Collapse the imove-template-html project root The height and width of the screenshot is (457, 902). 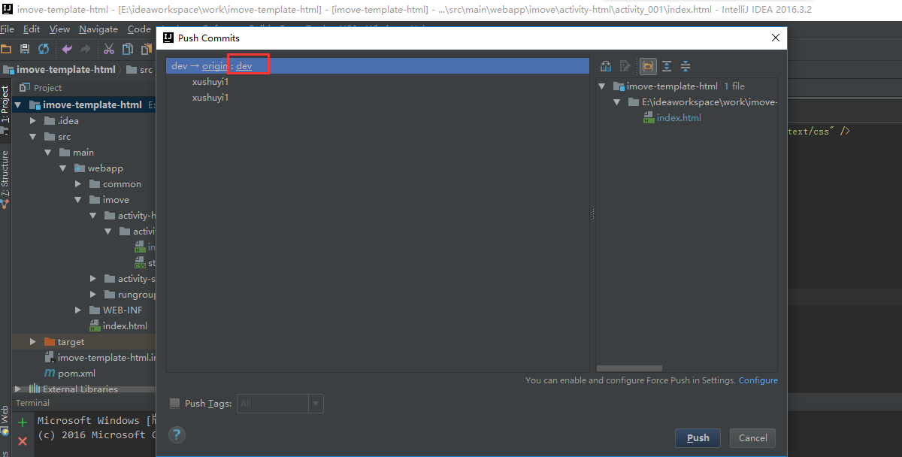[18, 105]
